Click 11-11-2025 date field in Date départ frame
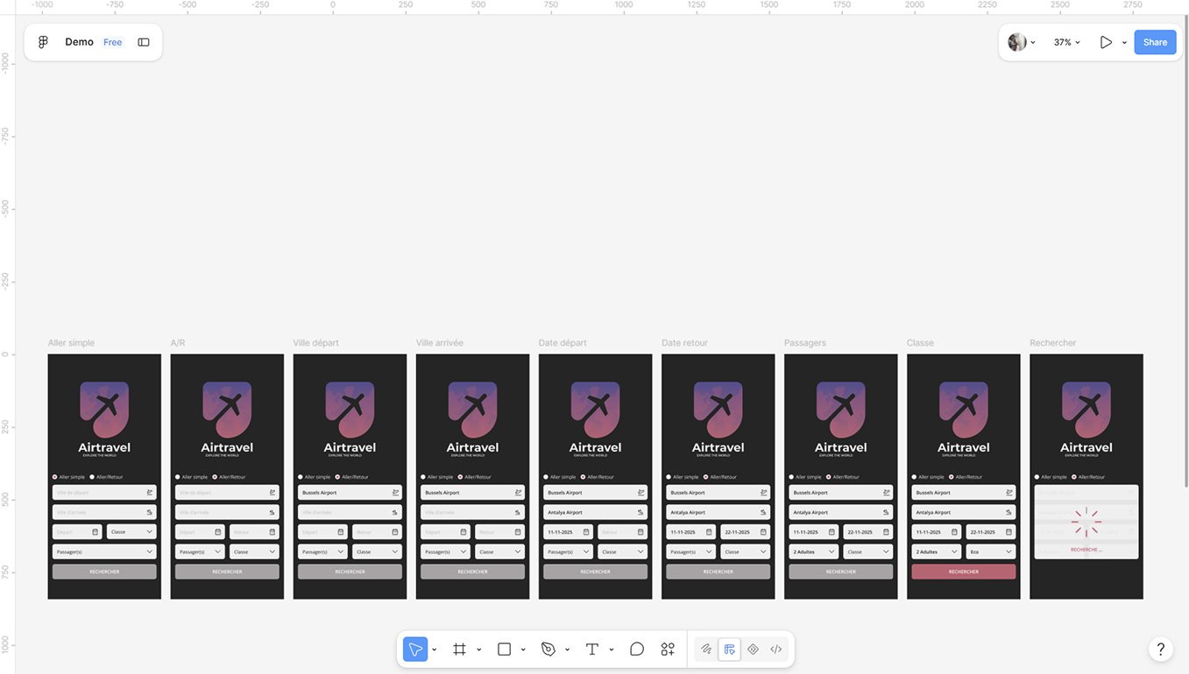The width and height of the screenshot is (1189, 674). pyautogui.click(x=568, y=532)
